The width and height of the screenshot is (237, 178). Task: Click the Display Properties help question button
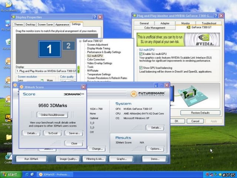pos(95,17)
